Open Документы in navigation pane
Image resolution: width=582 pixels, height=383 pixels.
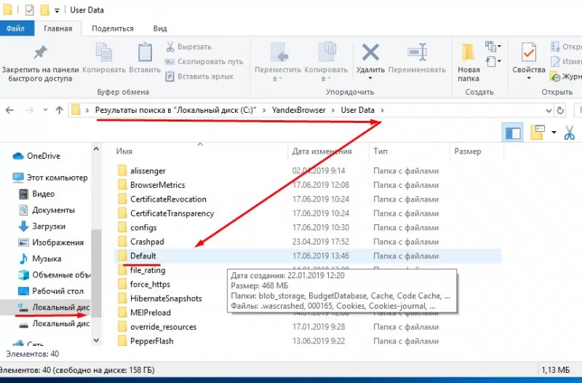coord(47,210)
